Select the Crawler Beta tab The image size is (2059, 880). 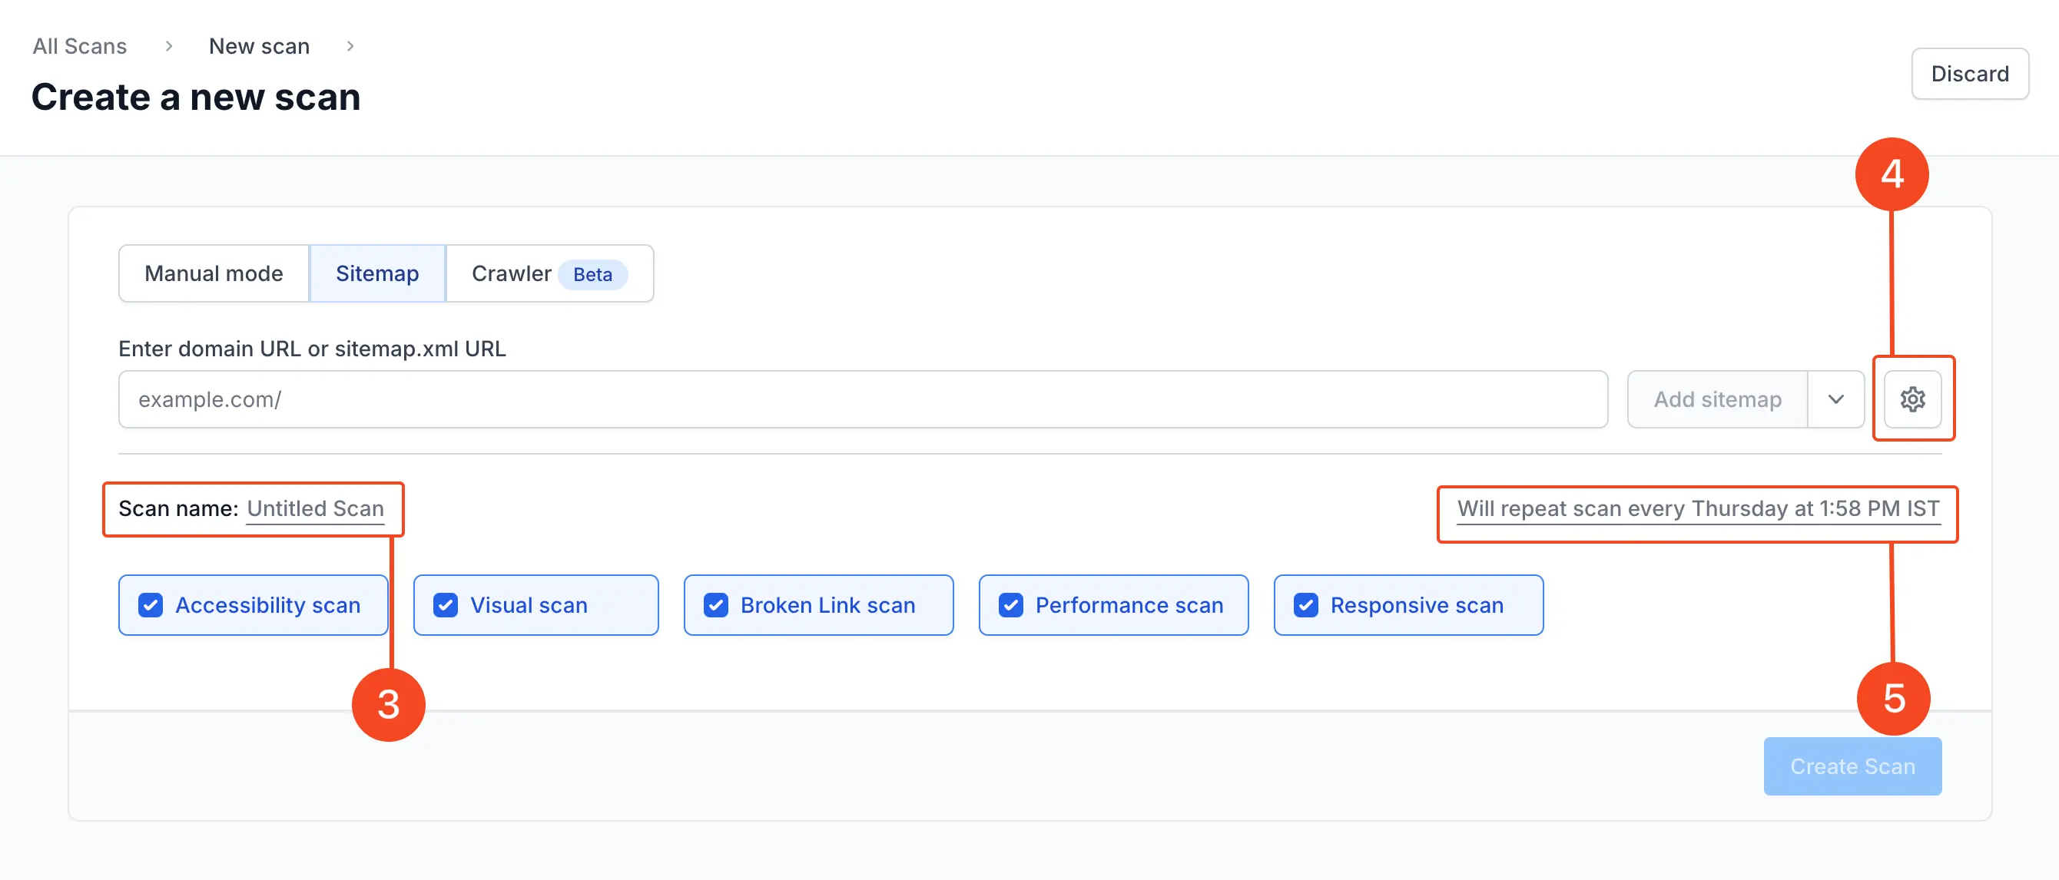(x=549, y=273)
